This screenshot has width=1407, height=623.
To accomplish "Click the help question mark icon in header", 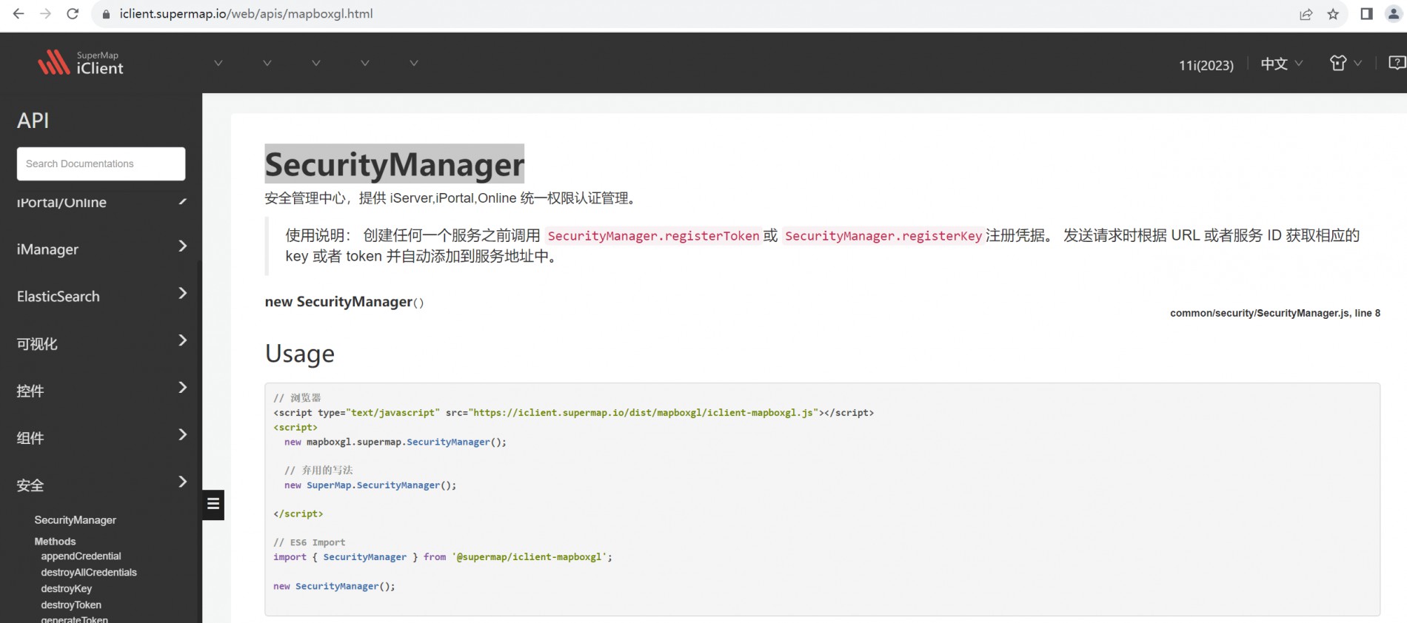I will point(1397,63).
